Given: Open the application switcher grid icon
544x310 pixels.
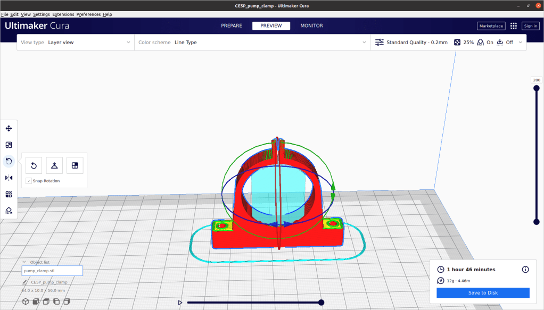Looking at the screenshot, I should 513,26.
